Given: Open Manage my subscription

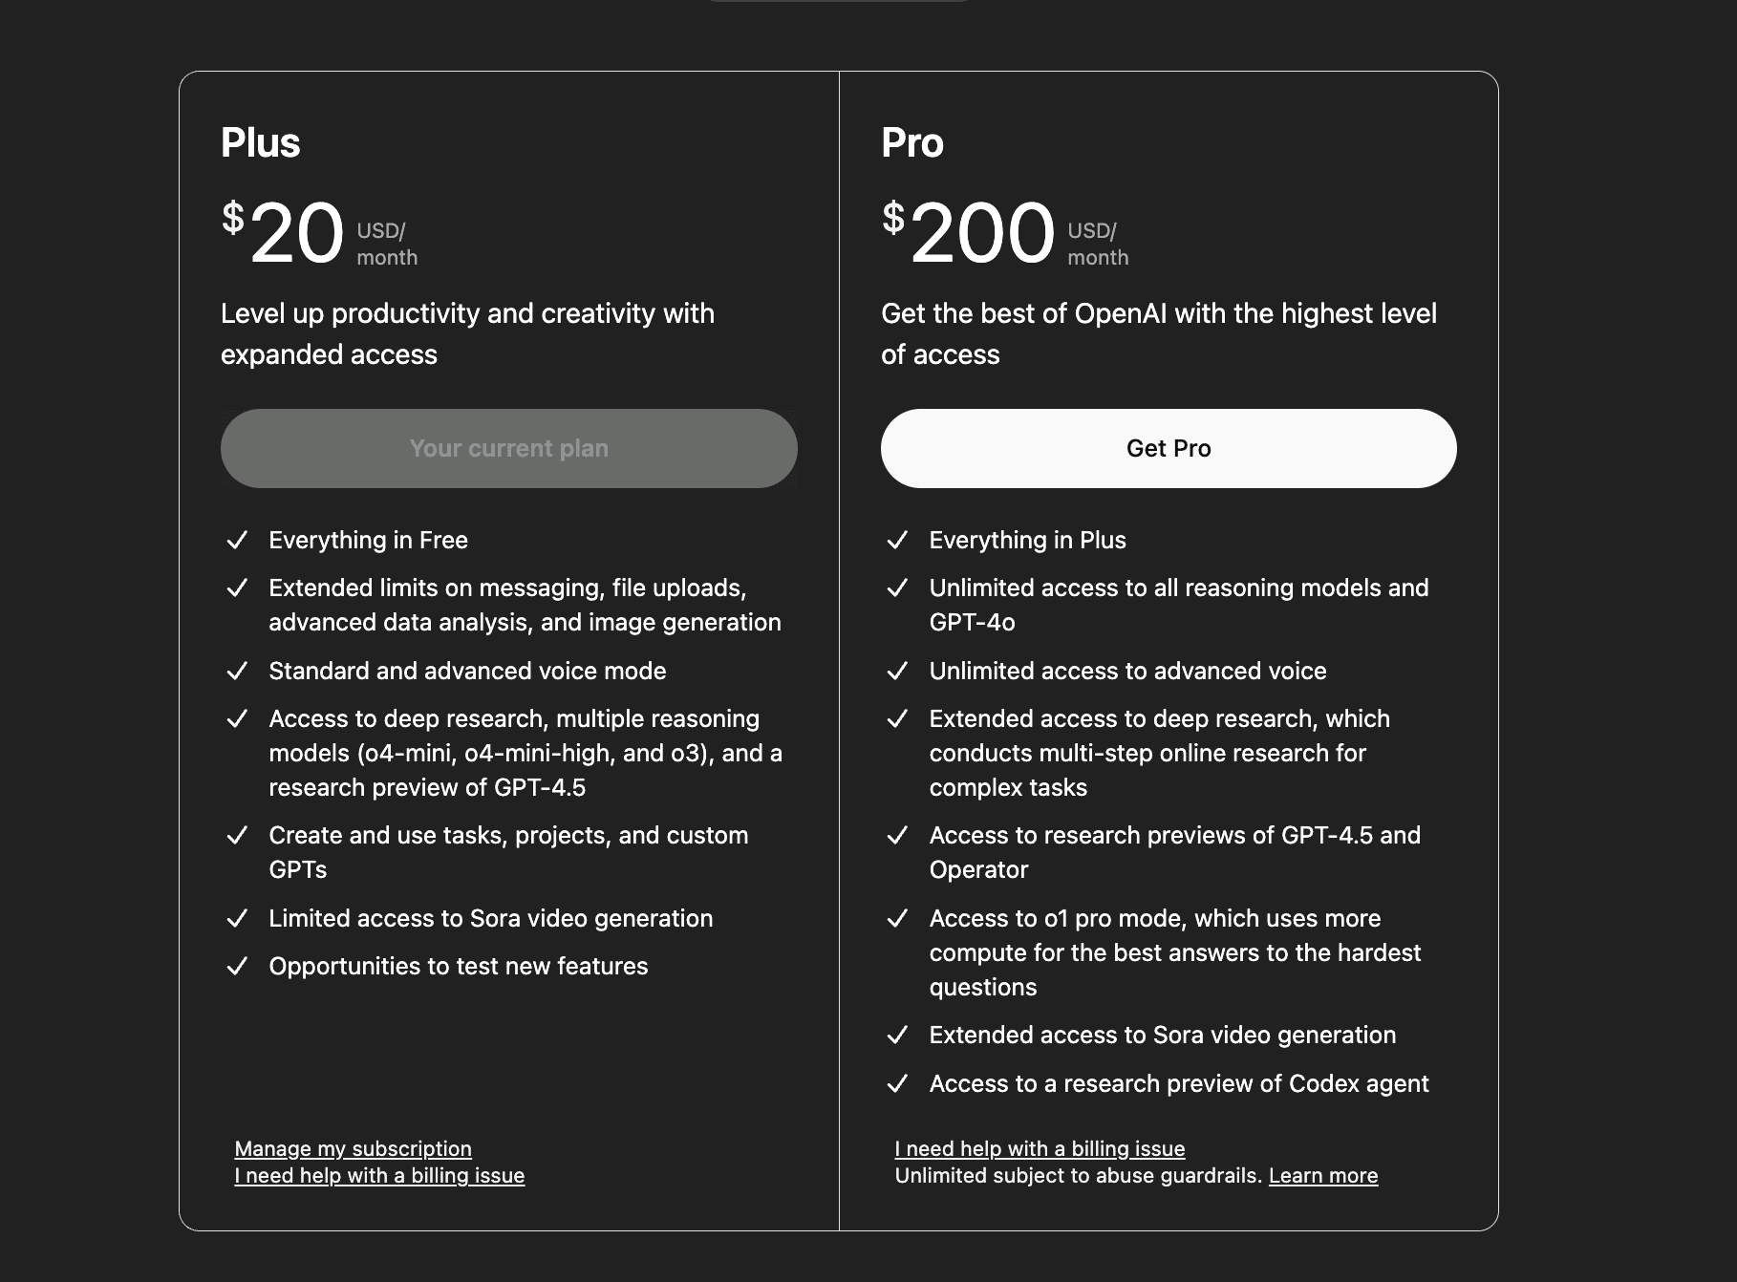Looking at the screenshot, I should click(352, 1148).
